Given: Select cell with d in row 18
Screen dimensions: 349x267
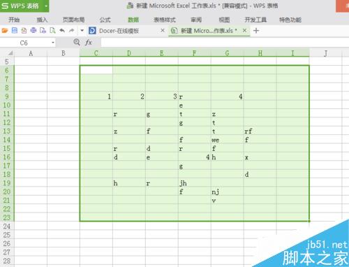Looking at the screenshot, I should (260, 175).
